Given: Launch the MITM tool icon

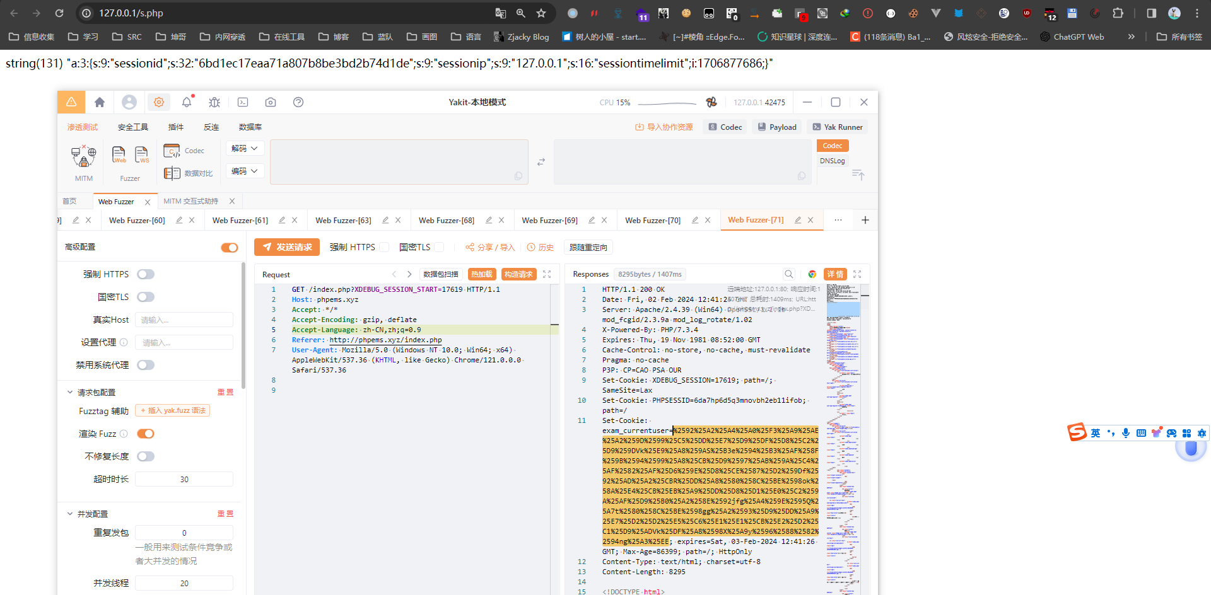Looking at the screenshot, I should pos(83,156).
